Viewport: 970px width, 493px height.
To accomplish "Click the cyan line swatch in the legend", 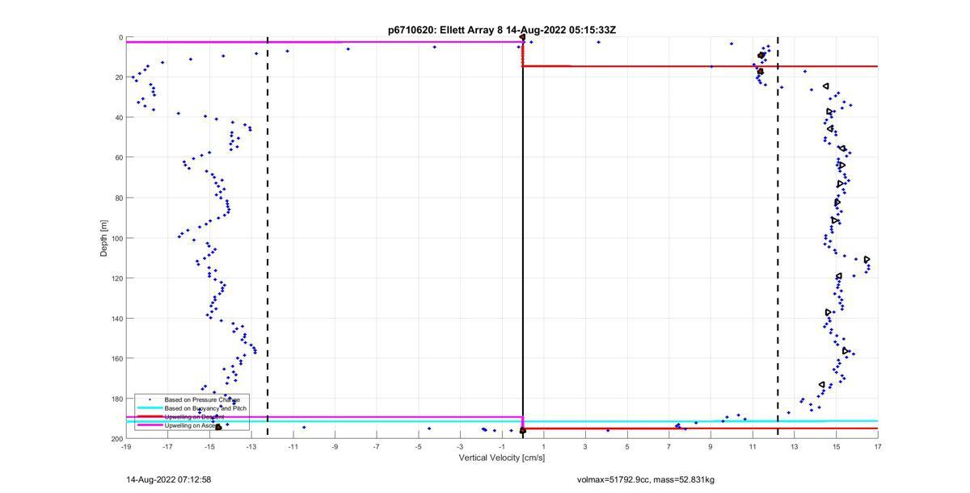I will 149,408.
